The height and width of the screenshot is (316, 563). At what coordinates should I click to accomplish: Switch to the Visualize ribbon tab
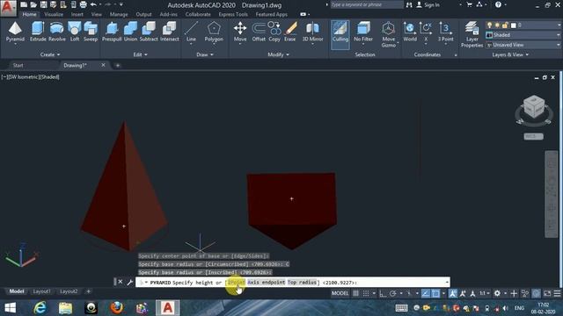pos(54,14)
